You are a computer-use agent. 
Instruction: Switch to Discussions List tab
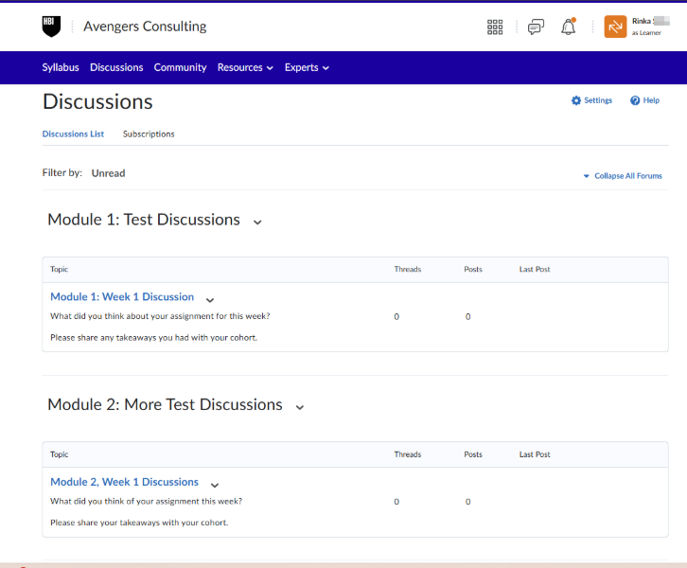(73, 134)
